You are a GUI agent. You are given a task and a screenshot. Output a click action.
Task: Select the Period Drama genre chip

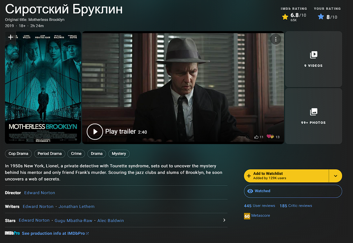tap(50, 154)
